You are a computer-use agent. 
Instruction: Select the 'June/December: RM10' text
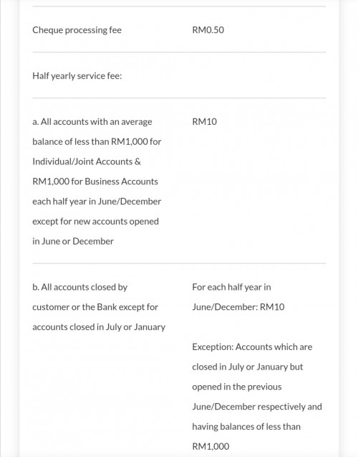coord(238,307)
